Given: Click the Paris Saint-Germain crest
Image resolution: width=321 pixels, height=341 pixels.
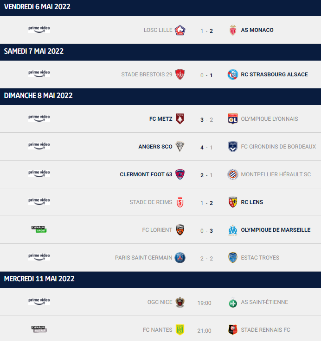Looking at the screenshot, I should tap(180, 258).
